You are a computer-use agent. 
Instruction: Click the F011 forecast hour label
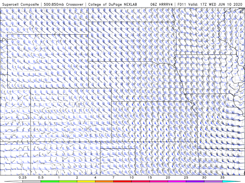pos(182,5)
